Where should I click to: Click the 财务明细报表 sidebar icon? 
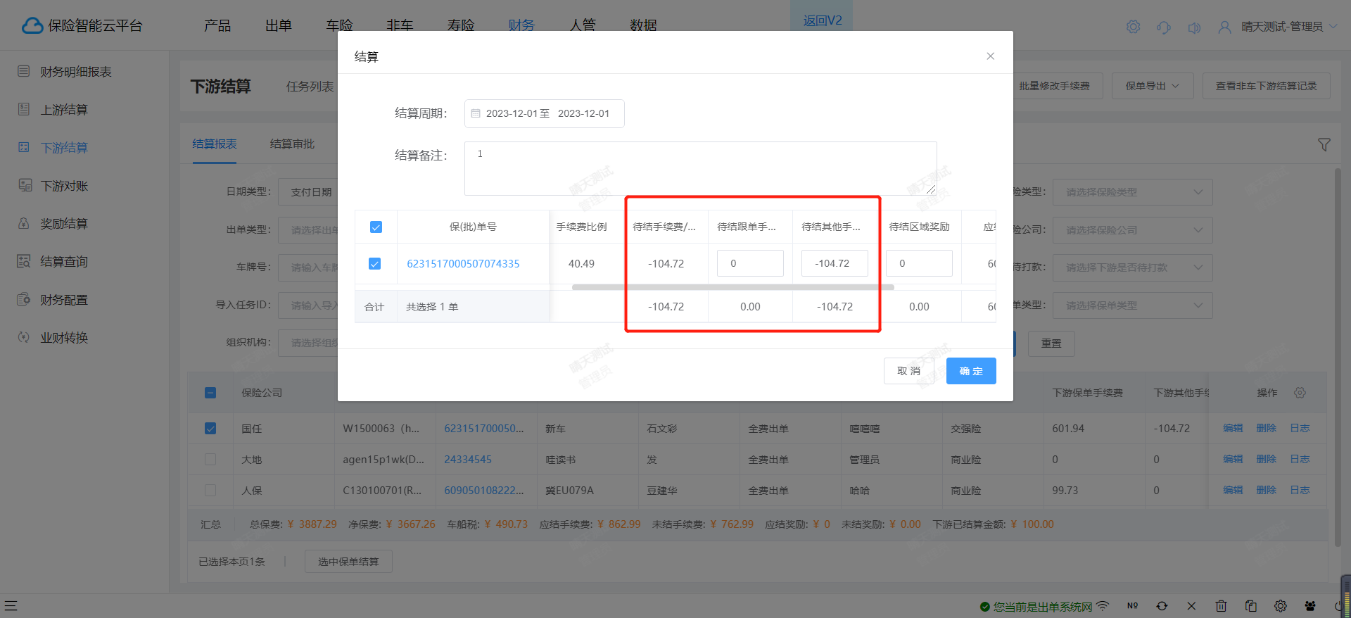(x=24, y=71)
